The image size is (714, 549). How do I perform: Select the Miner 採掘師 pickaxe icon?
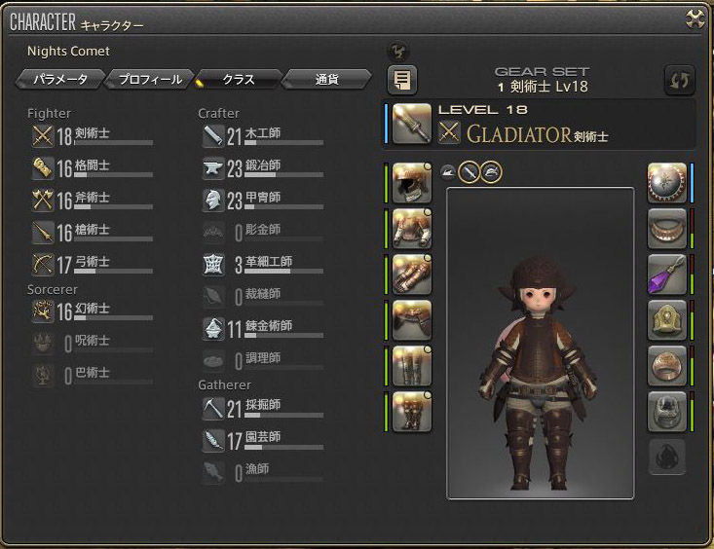tap(213, 408)
